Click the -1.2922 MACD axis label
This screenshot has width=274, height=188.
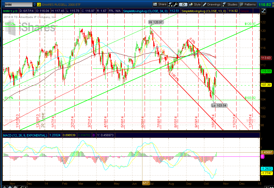(x=266, y=169)
